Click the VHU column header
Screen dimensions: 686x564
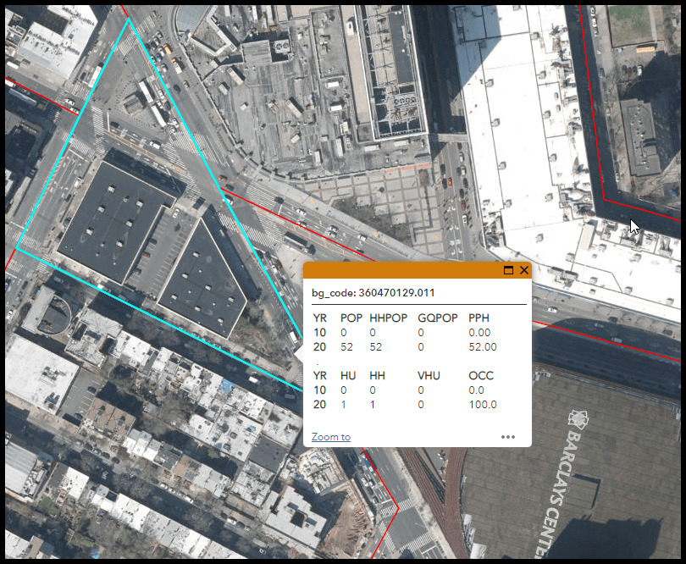429,375
